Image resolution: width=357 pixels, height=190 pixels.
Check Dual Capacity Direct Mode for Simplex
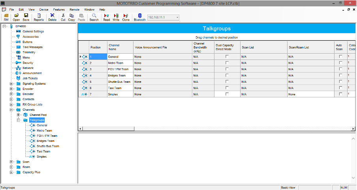click(227, 94)
